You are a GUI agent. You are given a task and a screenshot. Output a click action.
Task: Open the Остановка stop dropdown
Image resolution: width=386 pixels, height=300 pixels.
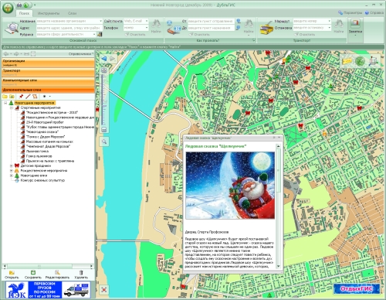tap(329, 28)
